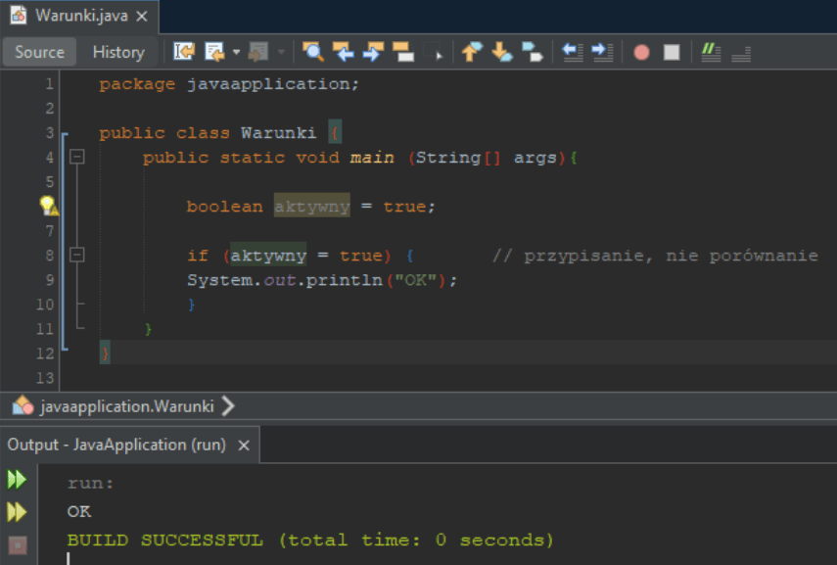The height and width of the screenshot is (565, 837).
Task: Click Find Next Occurrence arrow icon
Action: click(373, 52)
